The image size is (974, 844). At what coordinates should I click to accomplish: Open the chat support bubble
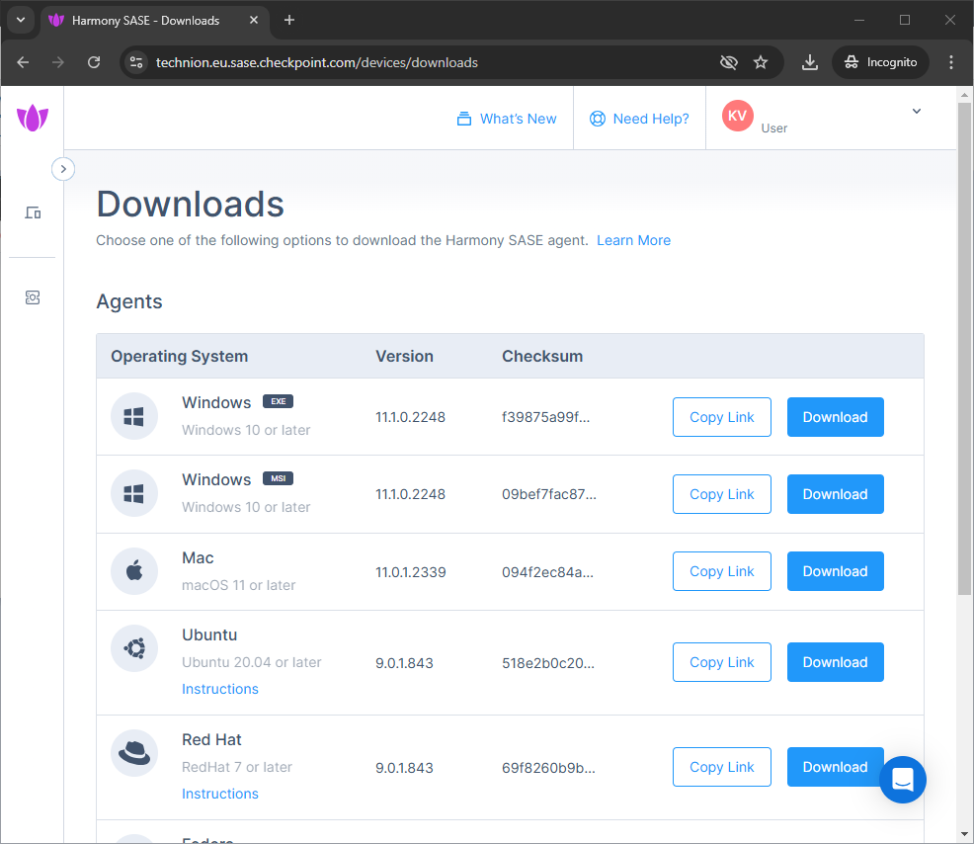(x=903, y=780)
